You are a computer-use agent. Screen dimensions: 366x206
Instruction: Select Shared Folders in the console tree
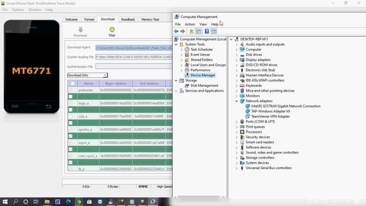pos(202,60)
